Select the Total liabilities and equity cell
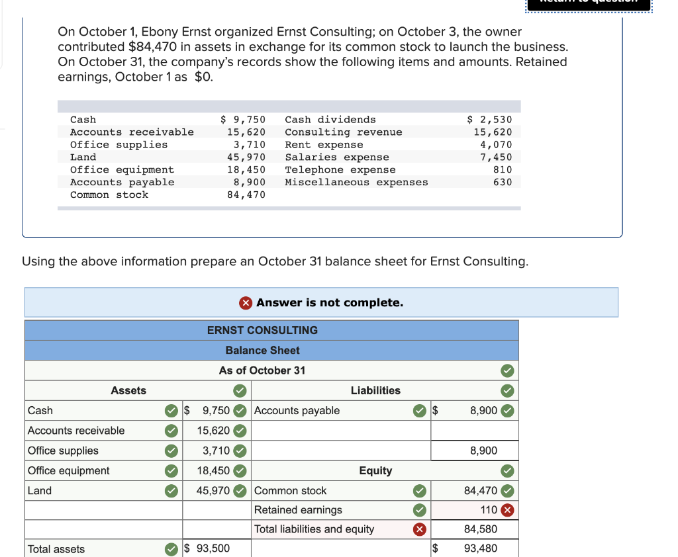The height and width of the screenshot is (557, 678). click(x=341, y=529)
